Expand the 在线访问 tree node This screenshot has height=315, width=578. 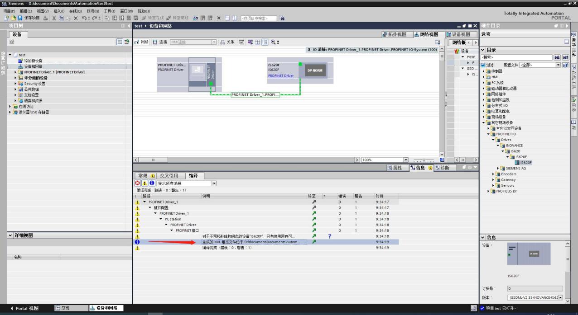click(10, 107)
